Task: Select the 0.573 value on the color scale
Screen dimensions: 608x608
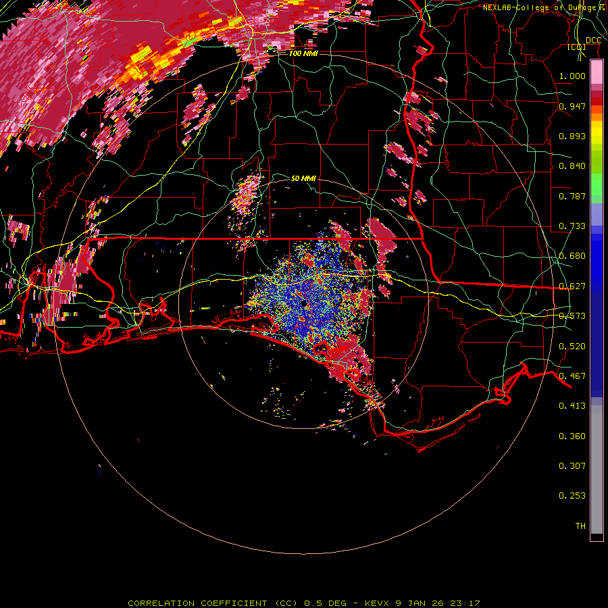Action: [x=572, y=316]
